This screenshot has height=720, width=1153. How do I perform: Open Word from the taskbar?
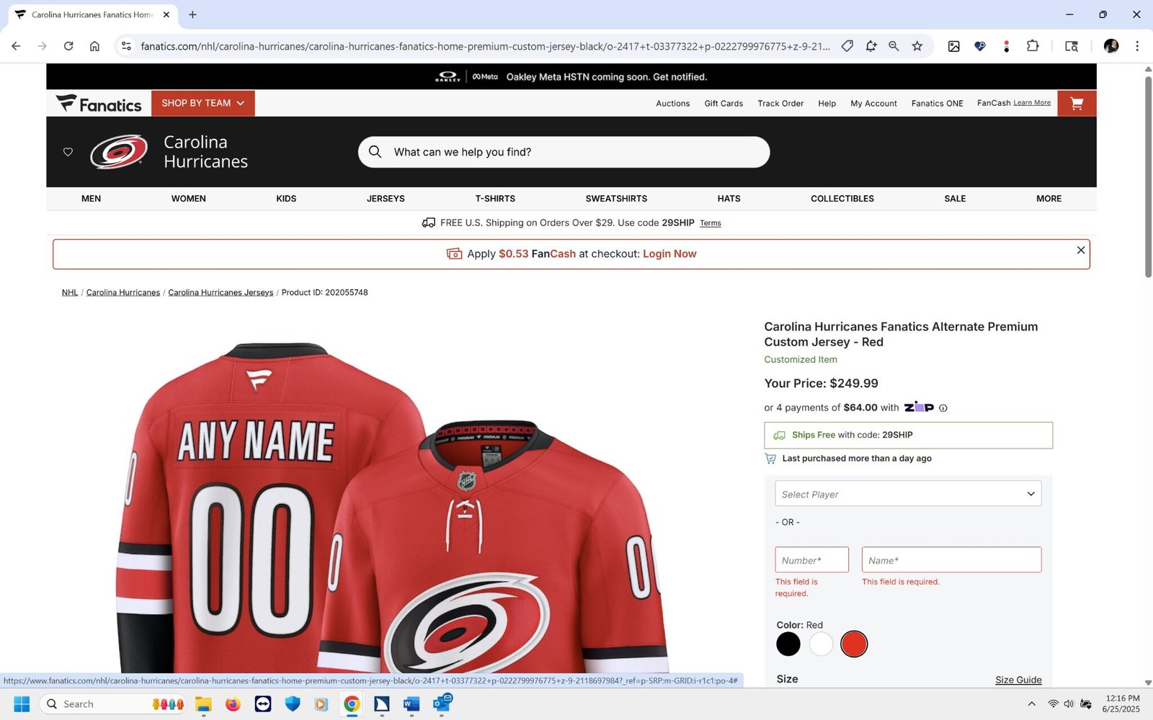click(x=411, y=704)
